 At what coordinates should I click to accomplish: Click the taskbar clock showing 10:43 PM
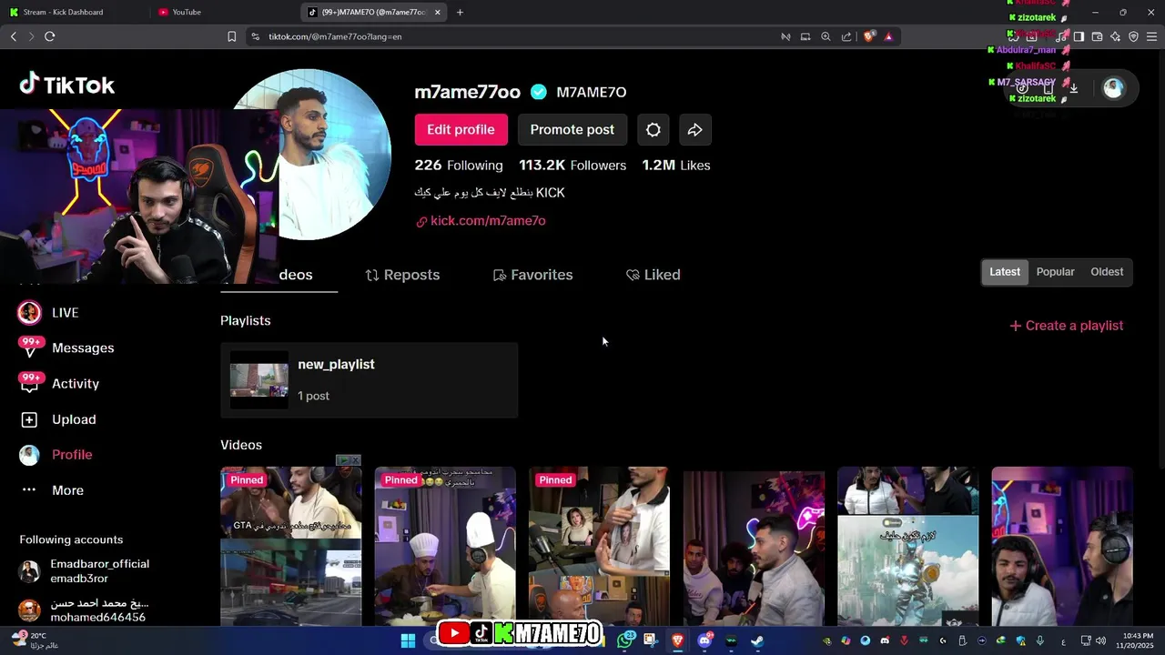pos(1138,640)
